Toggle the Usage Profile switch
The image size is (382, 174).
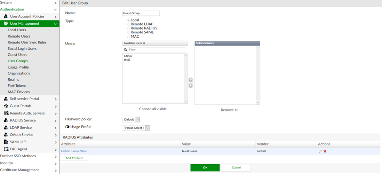coord(67,127)
